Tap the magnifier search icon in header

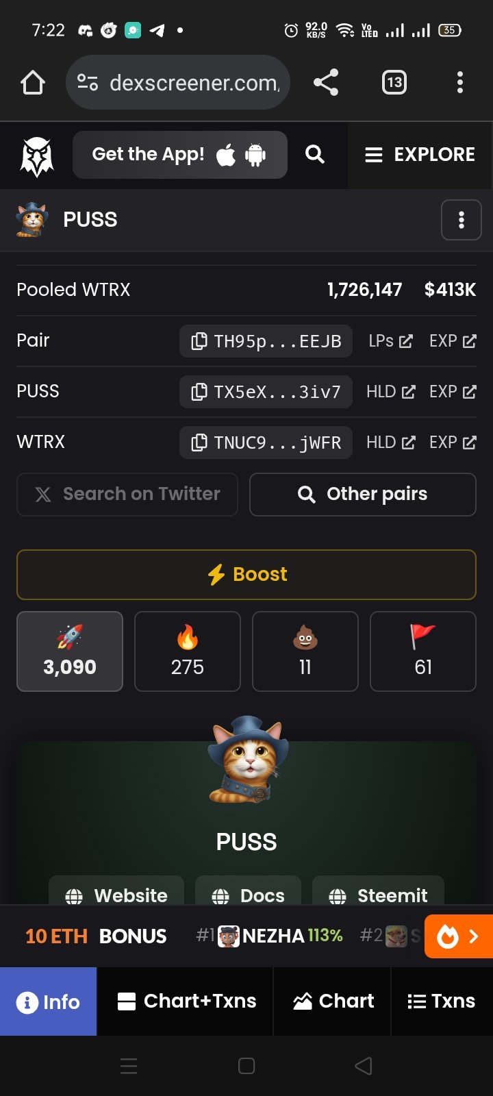coord(315,154)
